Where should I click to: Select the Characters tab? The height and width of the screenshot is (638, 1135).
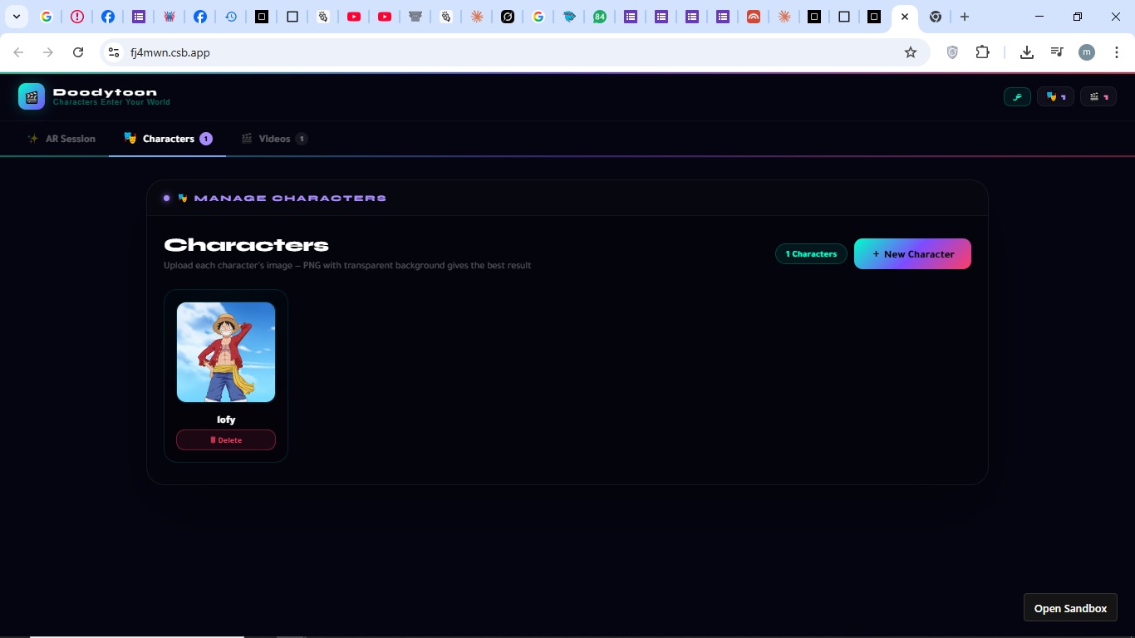point(167,139)
